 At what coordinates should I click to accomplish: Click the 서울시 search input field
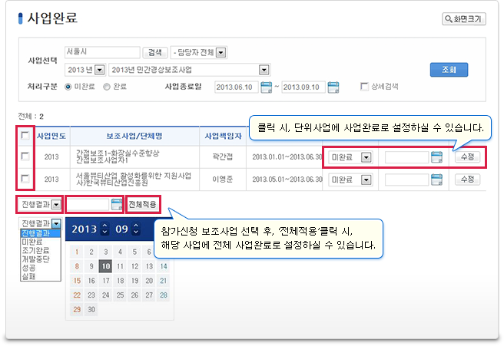[102, 52]
